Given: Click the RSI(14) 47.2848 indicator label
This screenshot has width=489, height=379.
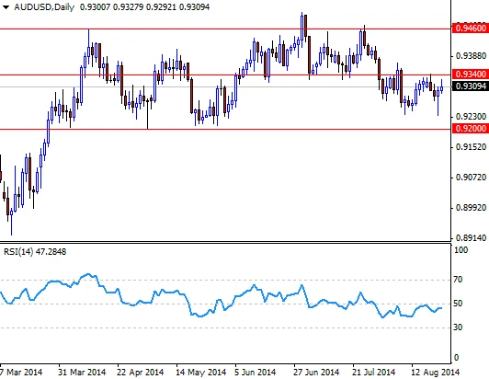Looking at the screenshot, I should pyautogui.click(x=35, y=252).
